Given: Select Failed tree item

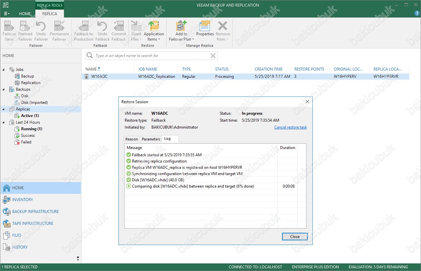Looking at the screenshot, I should click(26, 142).
